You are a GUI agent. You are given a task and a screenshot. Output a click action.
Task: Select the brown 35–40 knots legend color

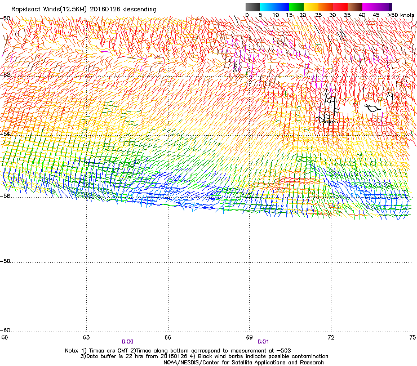355,7
